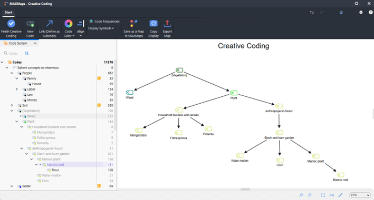Open the 91% zoom level dropdown
The image size is (374, 200).
click(360, 195)
